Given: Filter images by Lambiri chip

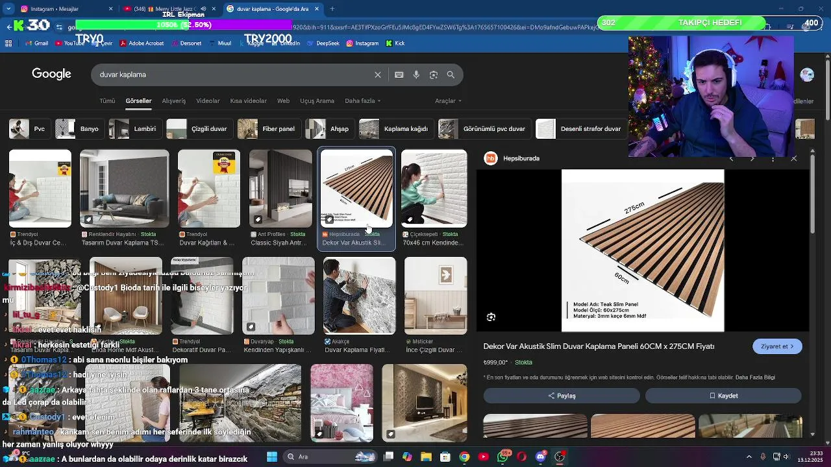Looking at the screenshot, I should (x=134, y=129).
